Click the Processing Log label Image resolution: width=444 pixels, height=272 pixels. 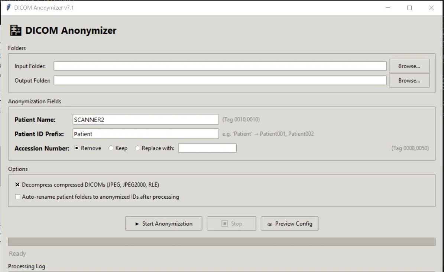[x=27, y=266]
